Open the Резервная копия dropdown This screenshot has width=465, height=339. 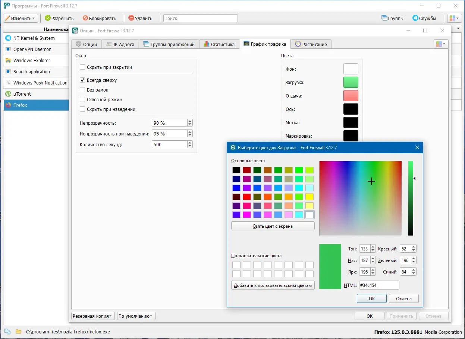coord(92,316)
